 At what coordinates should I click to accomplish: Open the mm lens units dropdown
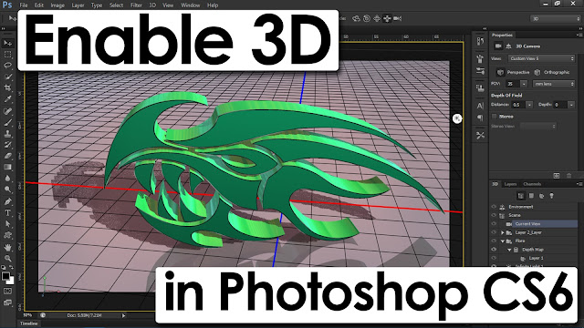tap(554, 84)
